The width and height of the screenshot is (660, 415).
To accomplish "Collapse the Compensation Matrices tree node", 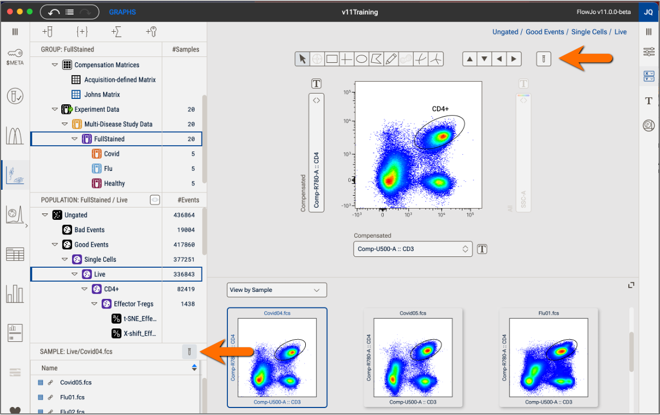I will pyautogui.click(x=55, y=65).
